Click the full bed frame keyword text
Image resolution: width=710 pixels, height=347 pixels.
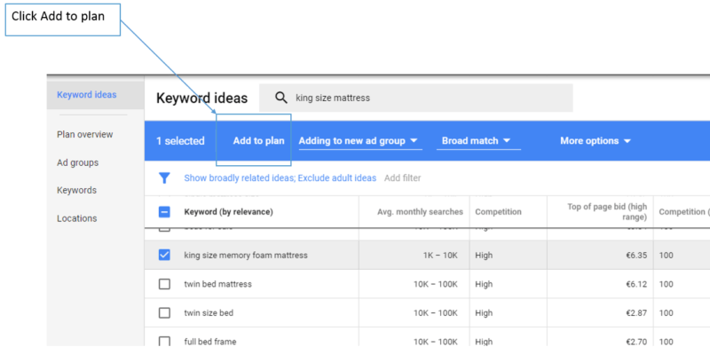(x=210, y=342)
